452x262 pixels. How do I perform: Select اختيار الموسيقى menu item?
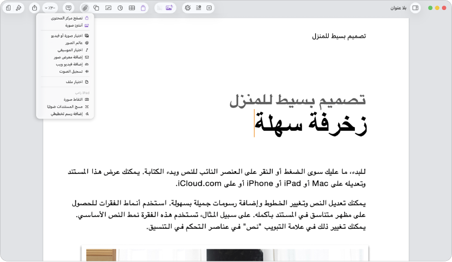(65, 50)
